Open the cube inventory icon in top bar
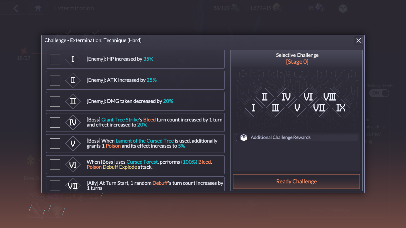This screenshot has width=406, height=228. [343, 9]
